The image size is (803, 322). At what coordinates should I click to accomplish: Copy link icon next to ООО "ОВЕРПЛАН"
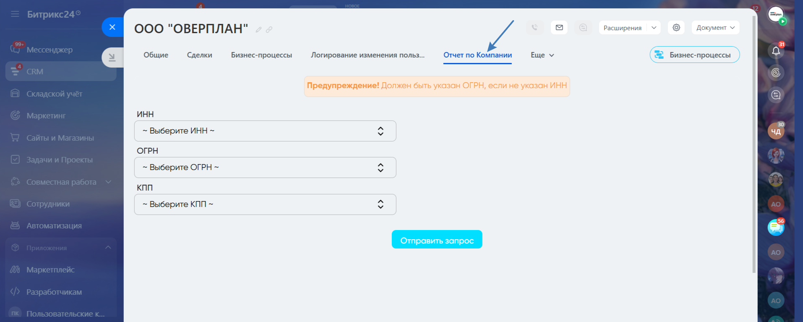tap(269, 29)
